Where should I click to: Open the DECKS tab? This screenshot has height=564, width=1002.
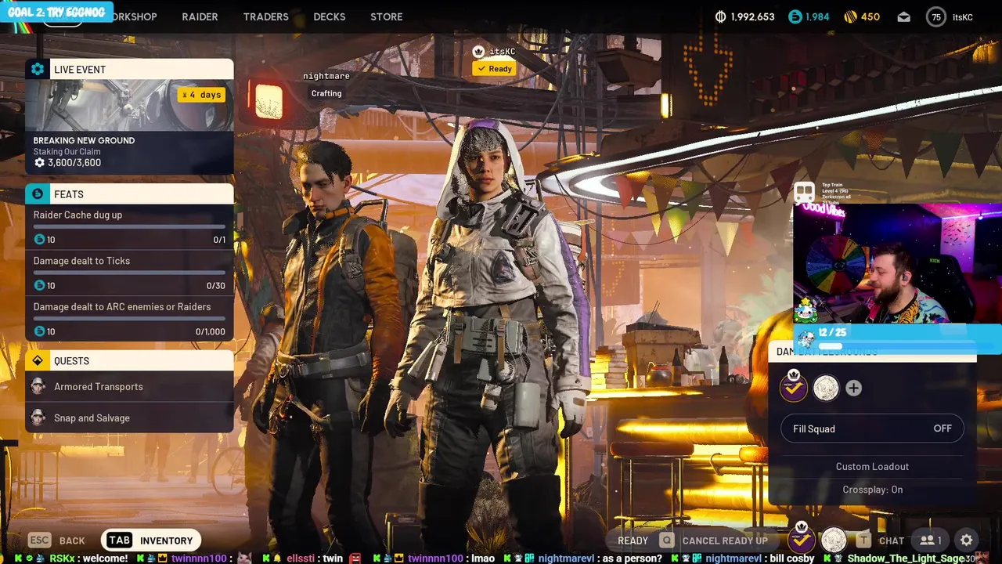329,16
